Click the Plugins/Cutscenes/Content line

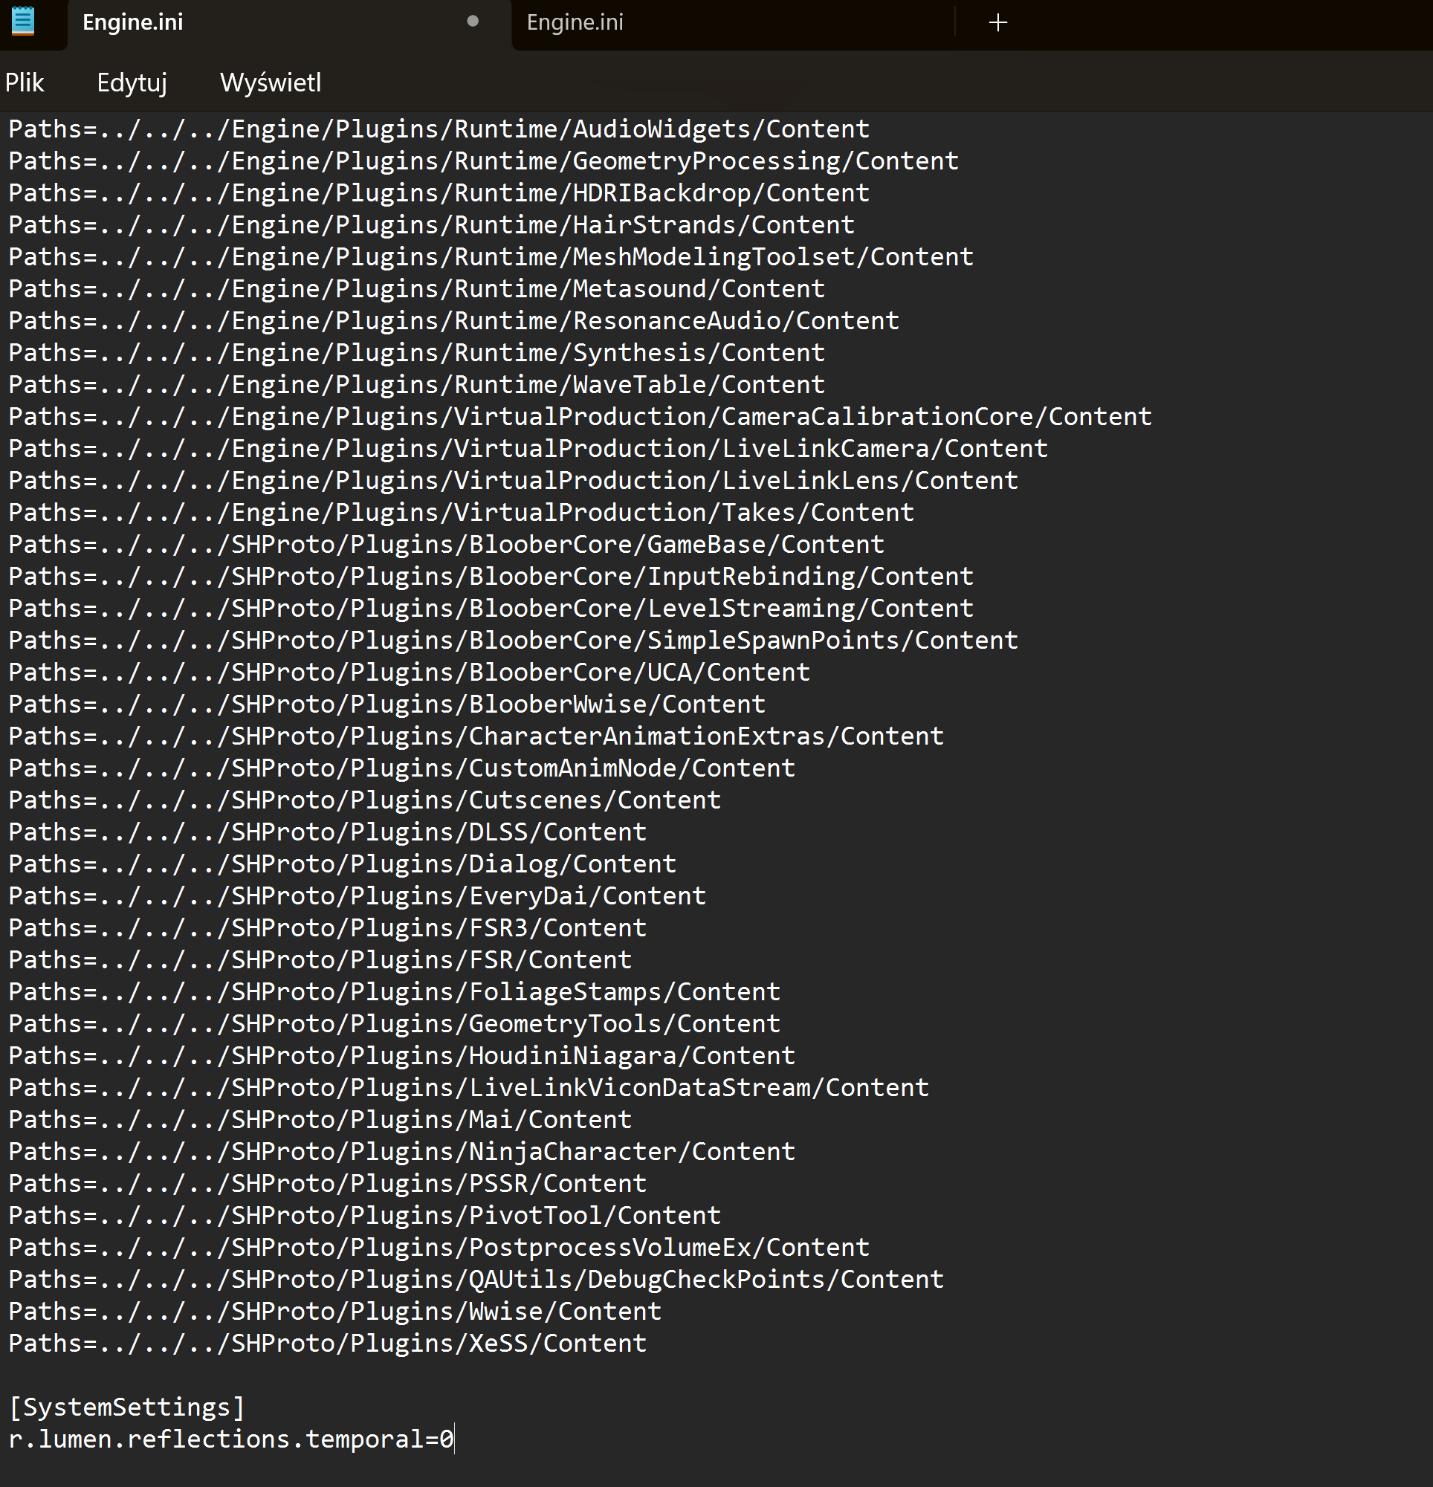click(364, 800)
